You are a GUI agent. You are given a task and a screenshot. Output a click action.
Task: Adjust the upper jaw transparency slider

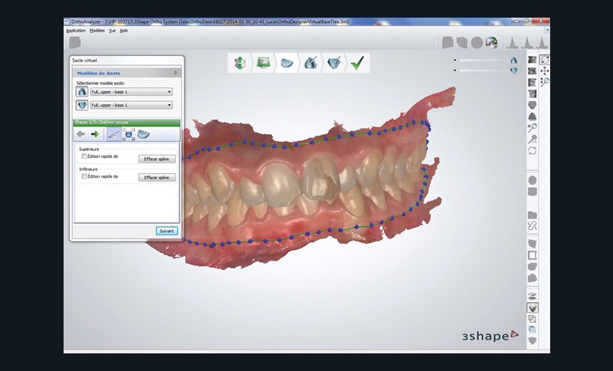483,60
